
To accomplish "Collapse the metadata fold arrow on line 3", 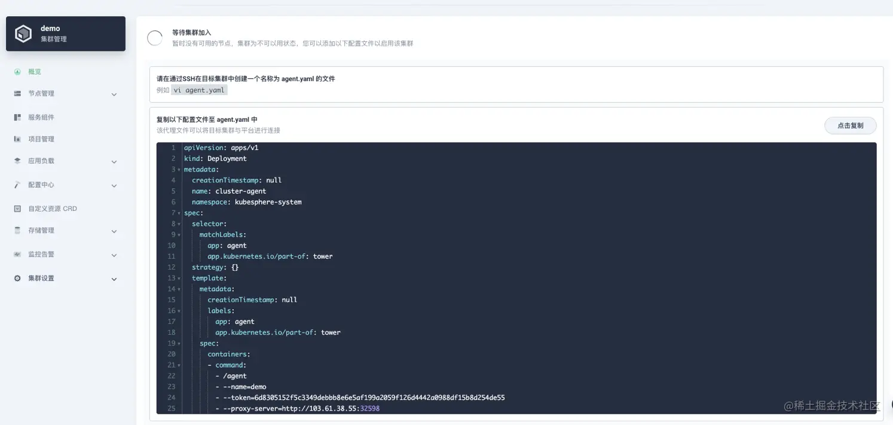I will pos(179,170).
